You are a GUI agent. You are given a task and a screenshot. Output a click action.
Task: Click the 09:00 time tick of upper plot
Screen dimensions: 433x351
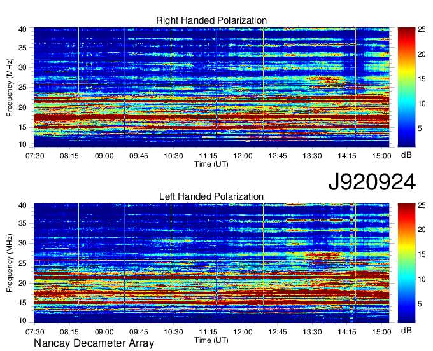click(104, 156)
